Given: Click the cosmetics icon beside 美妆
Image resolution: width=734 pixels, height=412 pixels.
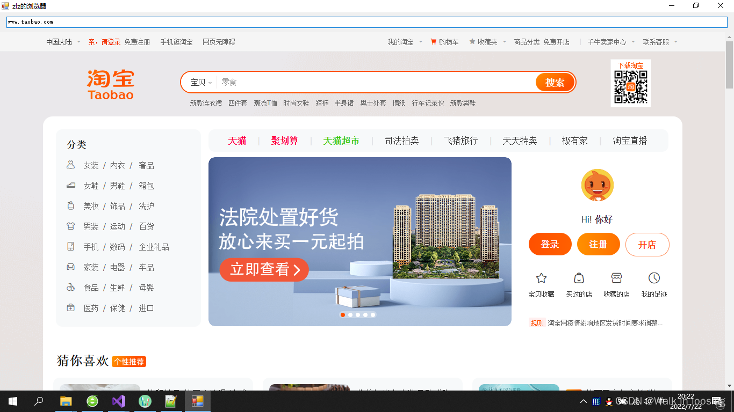Looking at the screenshot, I should click(x=70, y=205).
